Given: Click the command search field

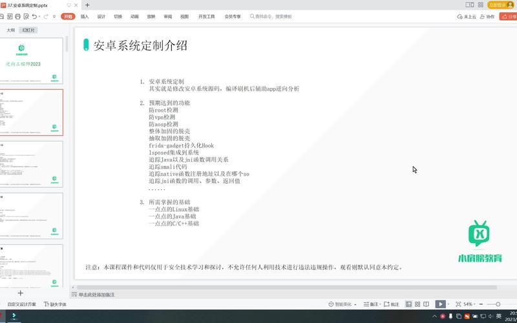Looking at the screenshot, I should click(271, 17).
